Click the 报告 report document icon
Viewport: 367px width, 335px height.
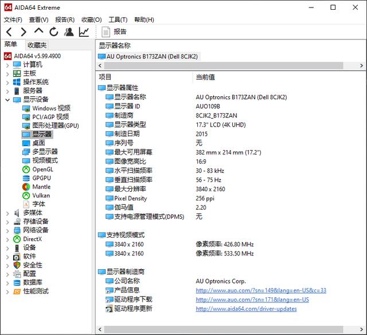coord(106,32)
